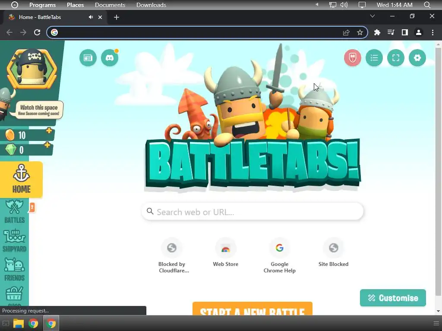
Task: Open the Battles sidebar tab
Action: pyautogui.click(x=14, y=212)
